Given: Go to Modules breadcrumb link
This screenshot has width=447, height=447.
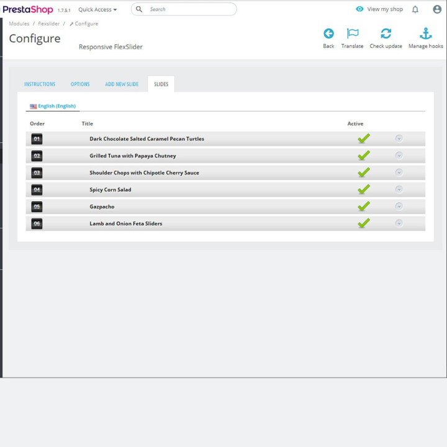Looking at the screenshot, I should click(19, 24).
